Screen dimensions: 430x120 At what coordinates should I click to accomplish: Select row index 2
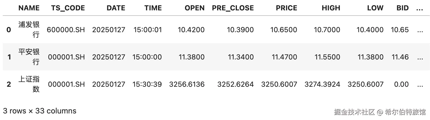click(x=9, y=84)
